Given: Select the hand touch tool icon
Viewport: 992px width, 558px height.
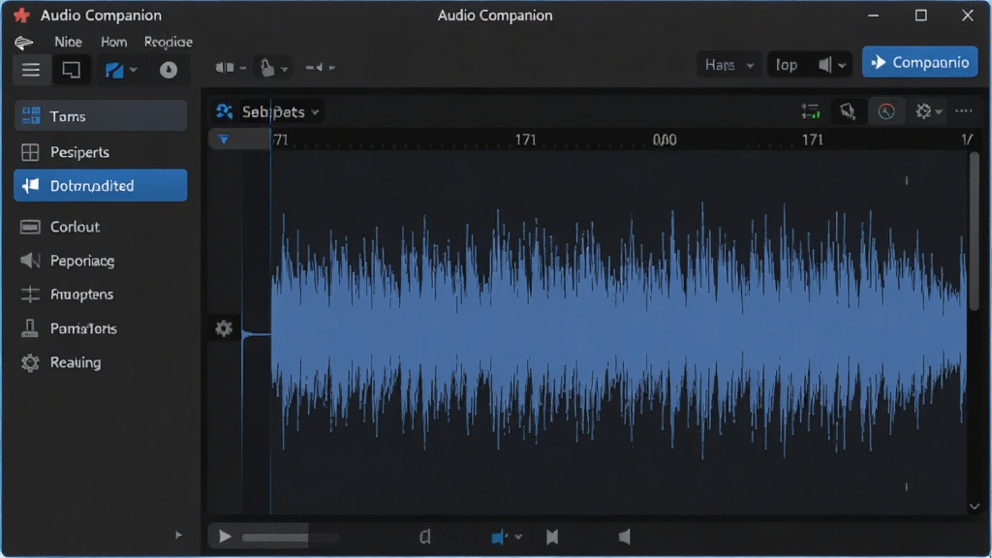Looking at the screenshot, I should click(x=267, y=67).
